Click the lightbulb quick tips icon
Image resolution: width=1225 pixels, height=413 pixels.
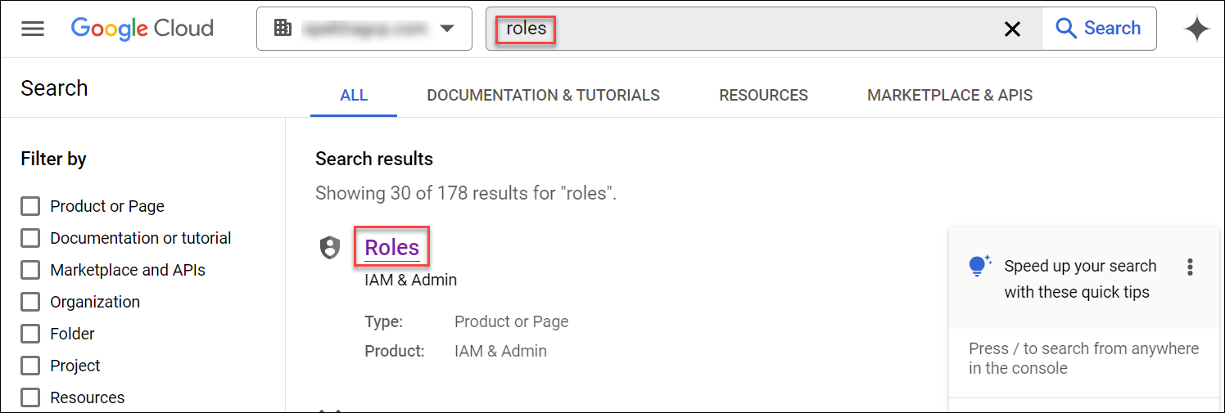pos(979,266)
